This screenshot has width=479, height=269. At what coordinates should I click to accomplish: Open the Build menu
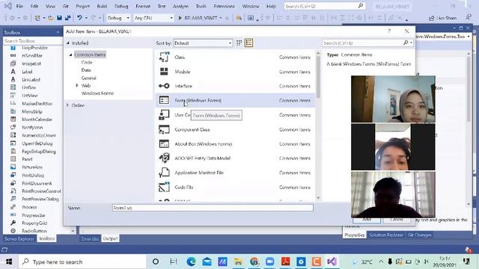click(102, 6)
